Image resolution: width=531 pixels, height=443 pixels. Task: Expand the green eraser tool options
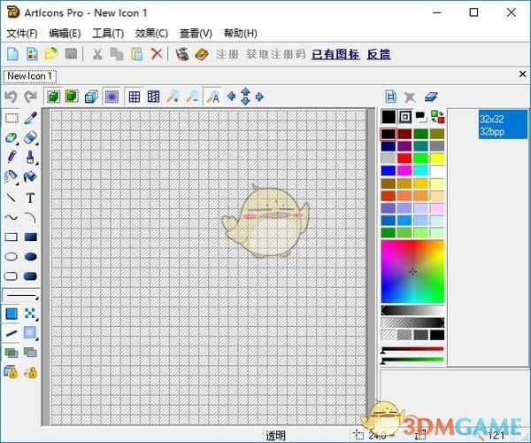(17, 144)
